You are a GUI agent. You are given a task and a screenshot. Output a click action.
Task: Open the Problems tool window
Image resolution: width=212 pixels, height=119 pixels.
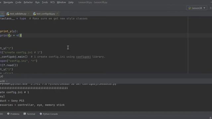click(x=13, y=114)
